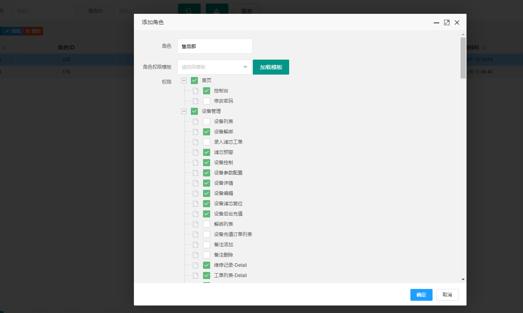Click the 设备管理 tree label

211,111
